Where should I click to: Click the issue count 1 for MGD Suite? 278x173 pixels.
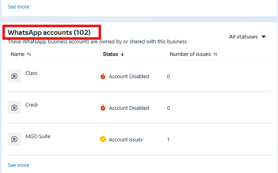[168, 139]
